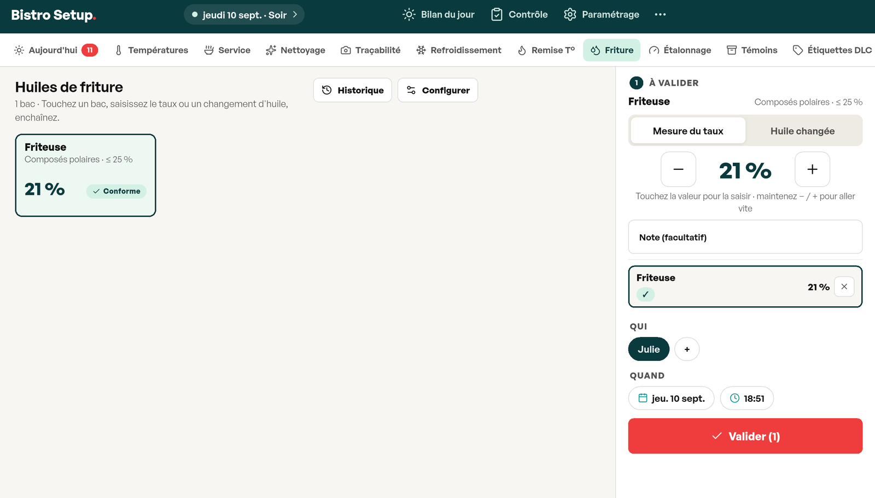Image resolution: width=875 pixels, height=498 pixels.
Task: Open the Étiquettes DLC tab
Action: [832, 50]
